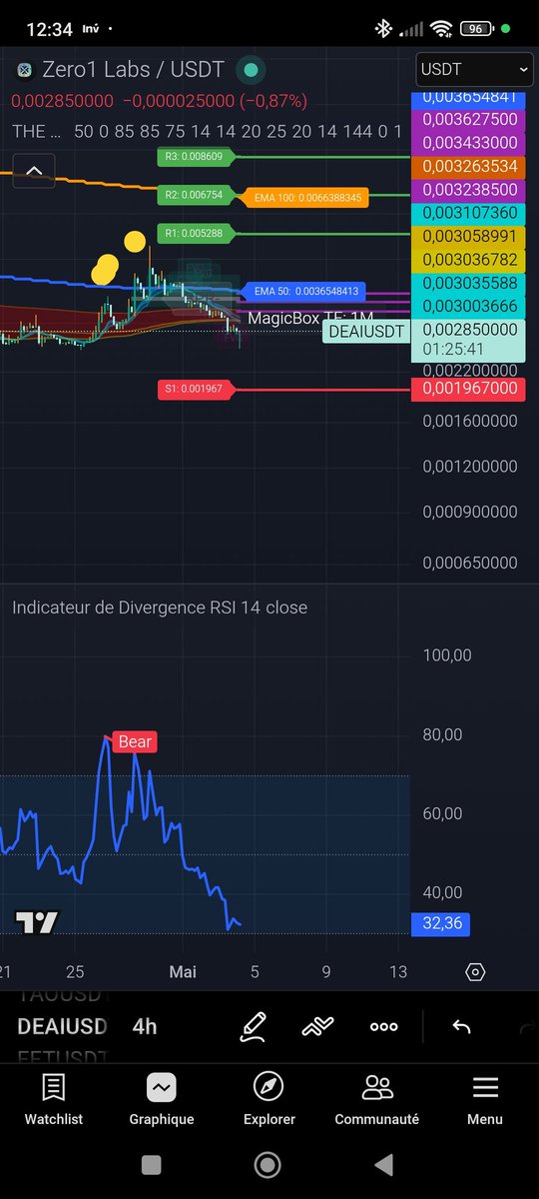This screenshot has height=1199, width=539.
Task: Tap the RSI value 32,36 label
Action: (441, 923)
